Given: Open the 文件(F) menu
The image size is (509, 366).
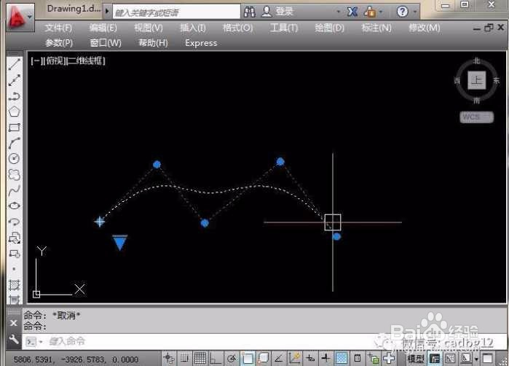Looking at the screenshot, I should coord(58,28).
